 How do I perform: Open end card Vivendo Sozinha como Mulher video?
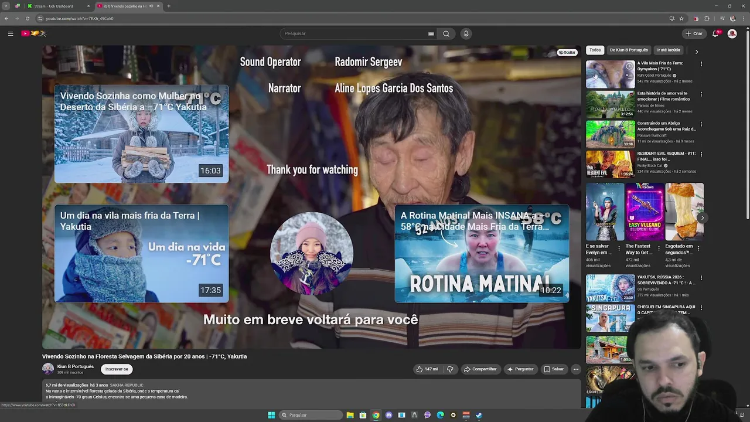141,134
